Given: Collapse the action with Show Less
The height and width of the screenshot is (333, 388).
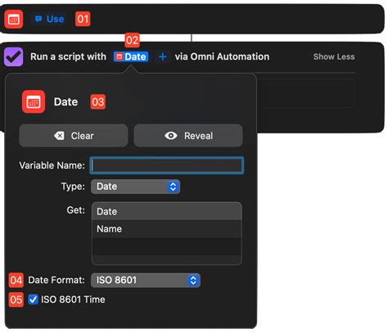Looking at the screenshot, I should [334, 56].
